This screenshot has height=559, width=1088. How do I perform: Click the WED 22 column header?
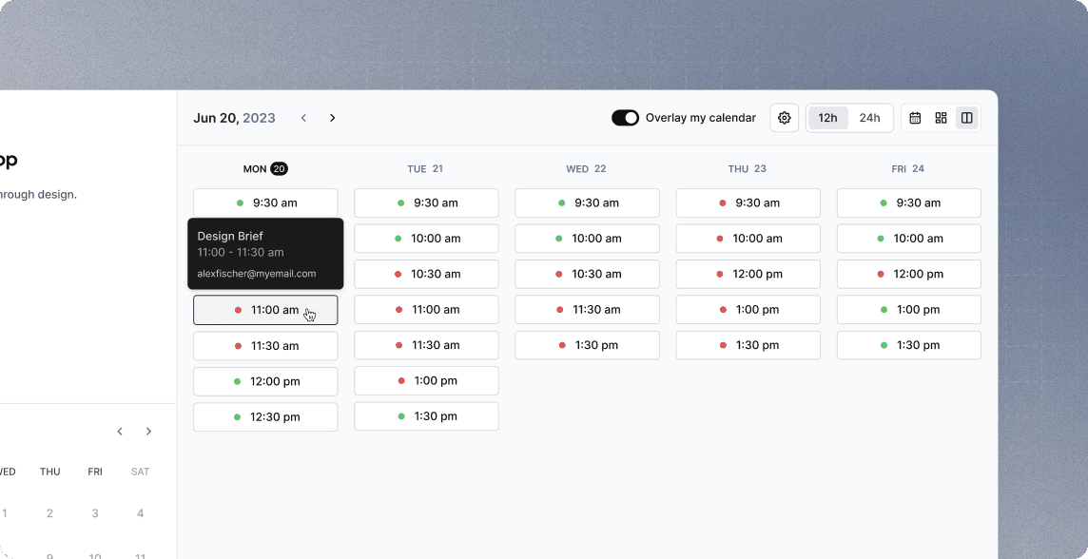[x=587, y=168]
